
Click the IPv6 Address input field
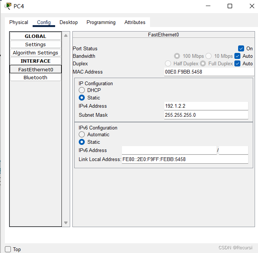tap(169, 150)
